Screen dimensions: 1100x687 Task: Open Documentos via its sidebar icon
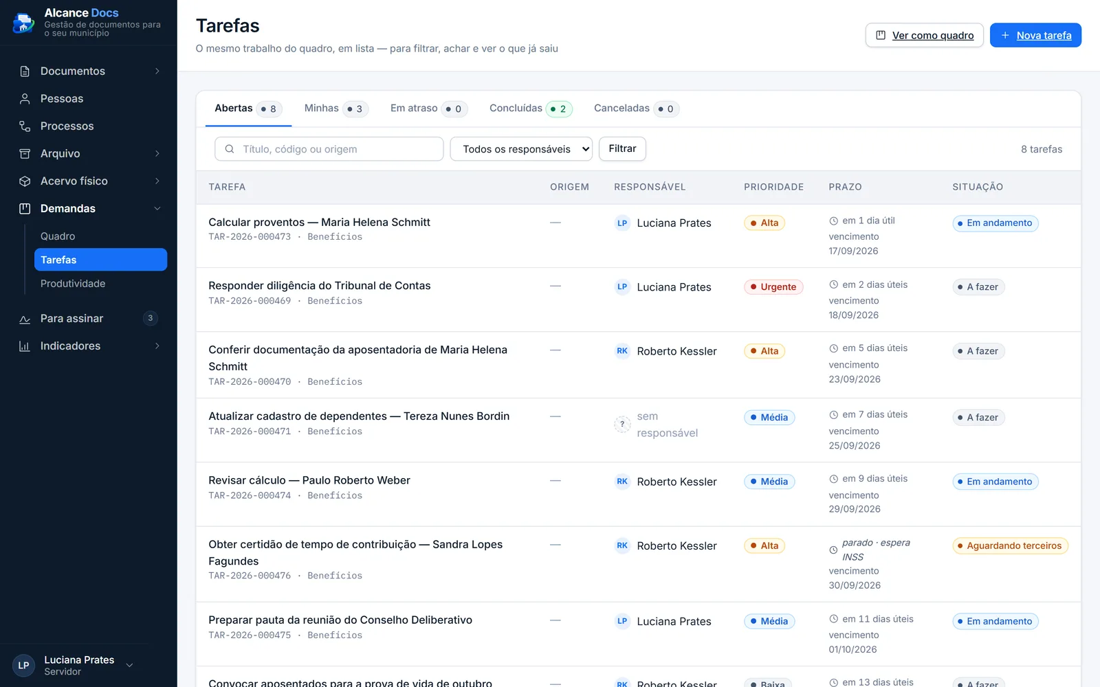coord(25,71)
